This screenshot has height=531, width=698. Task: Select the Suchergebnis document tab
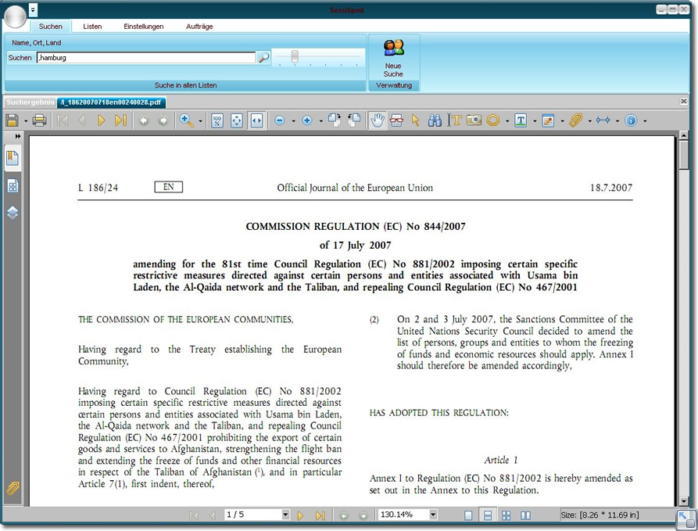pyautogui.click(x=30, y=102)
